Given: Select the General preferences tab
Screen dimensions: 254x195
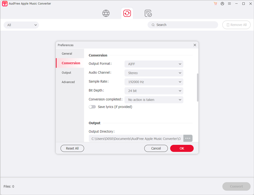Looking at the screenshot, I should (70, 53).
